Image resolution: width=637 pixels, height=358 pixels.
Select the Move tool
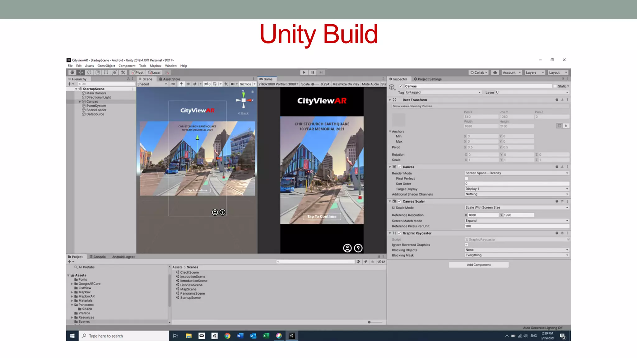coord(81,72)
